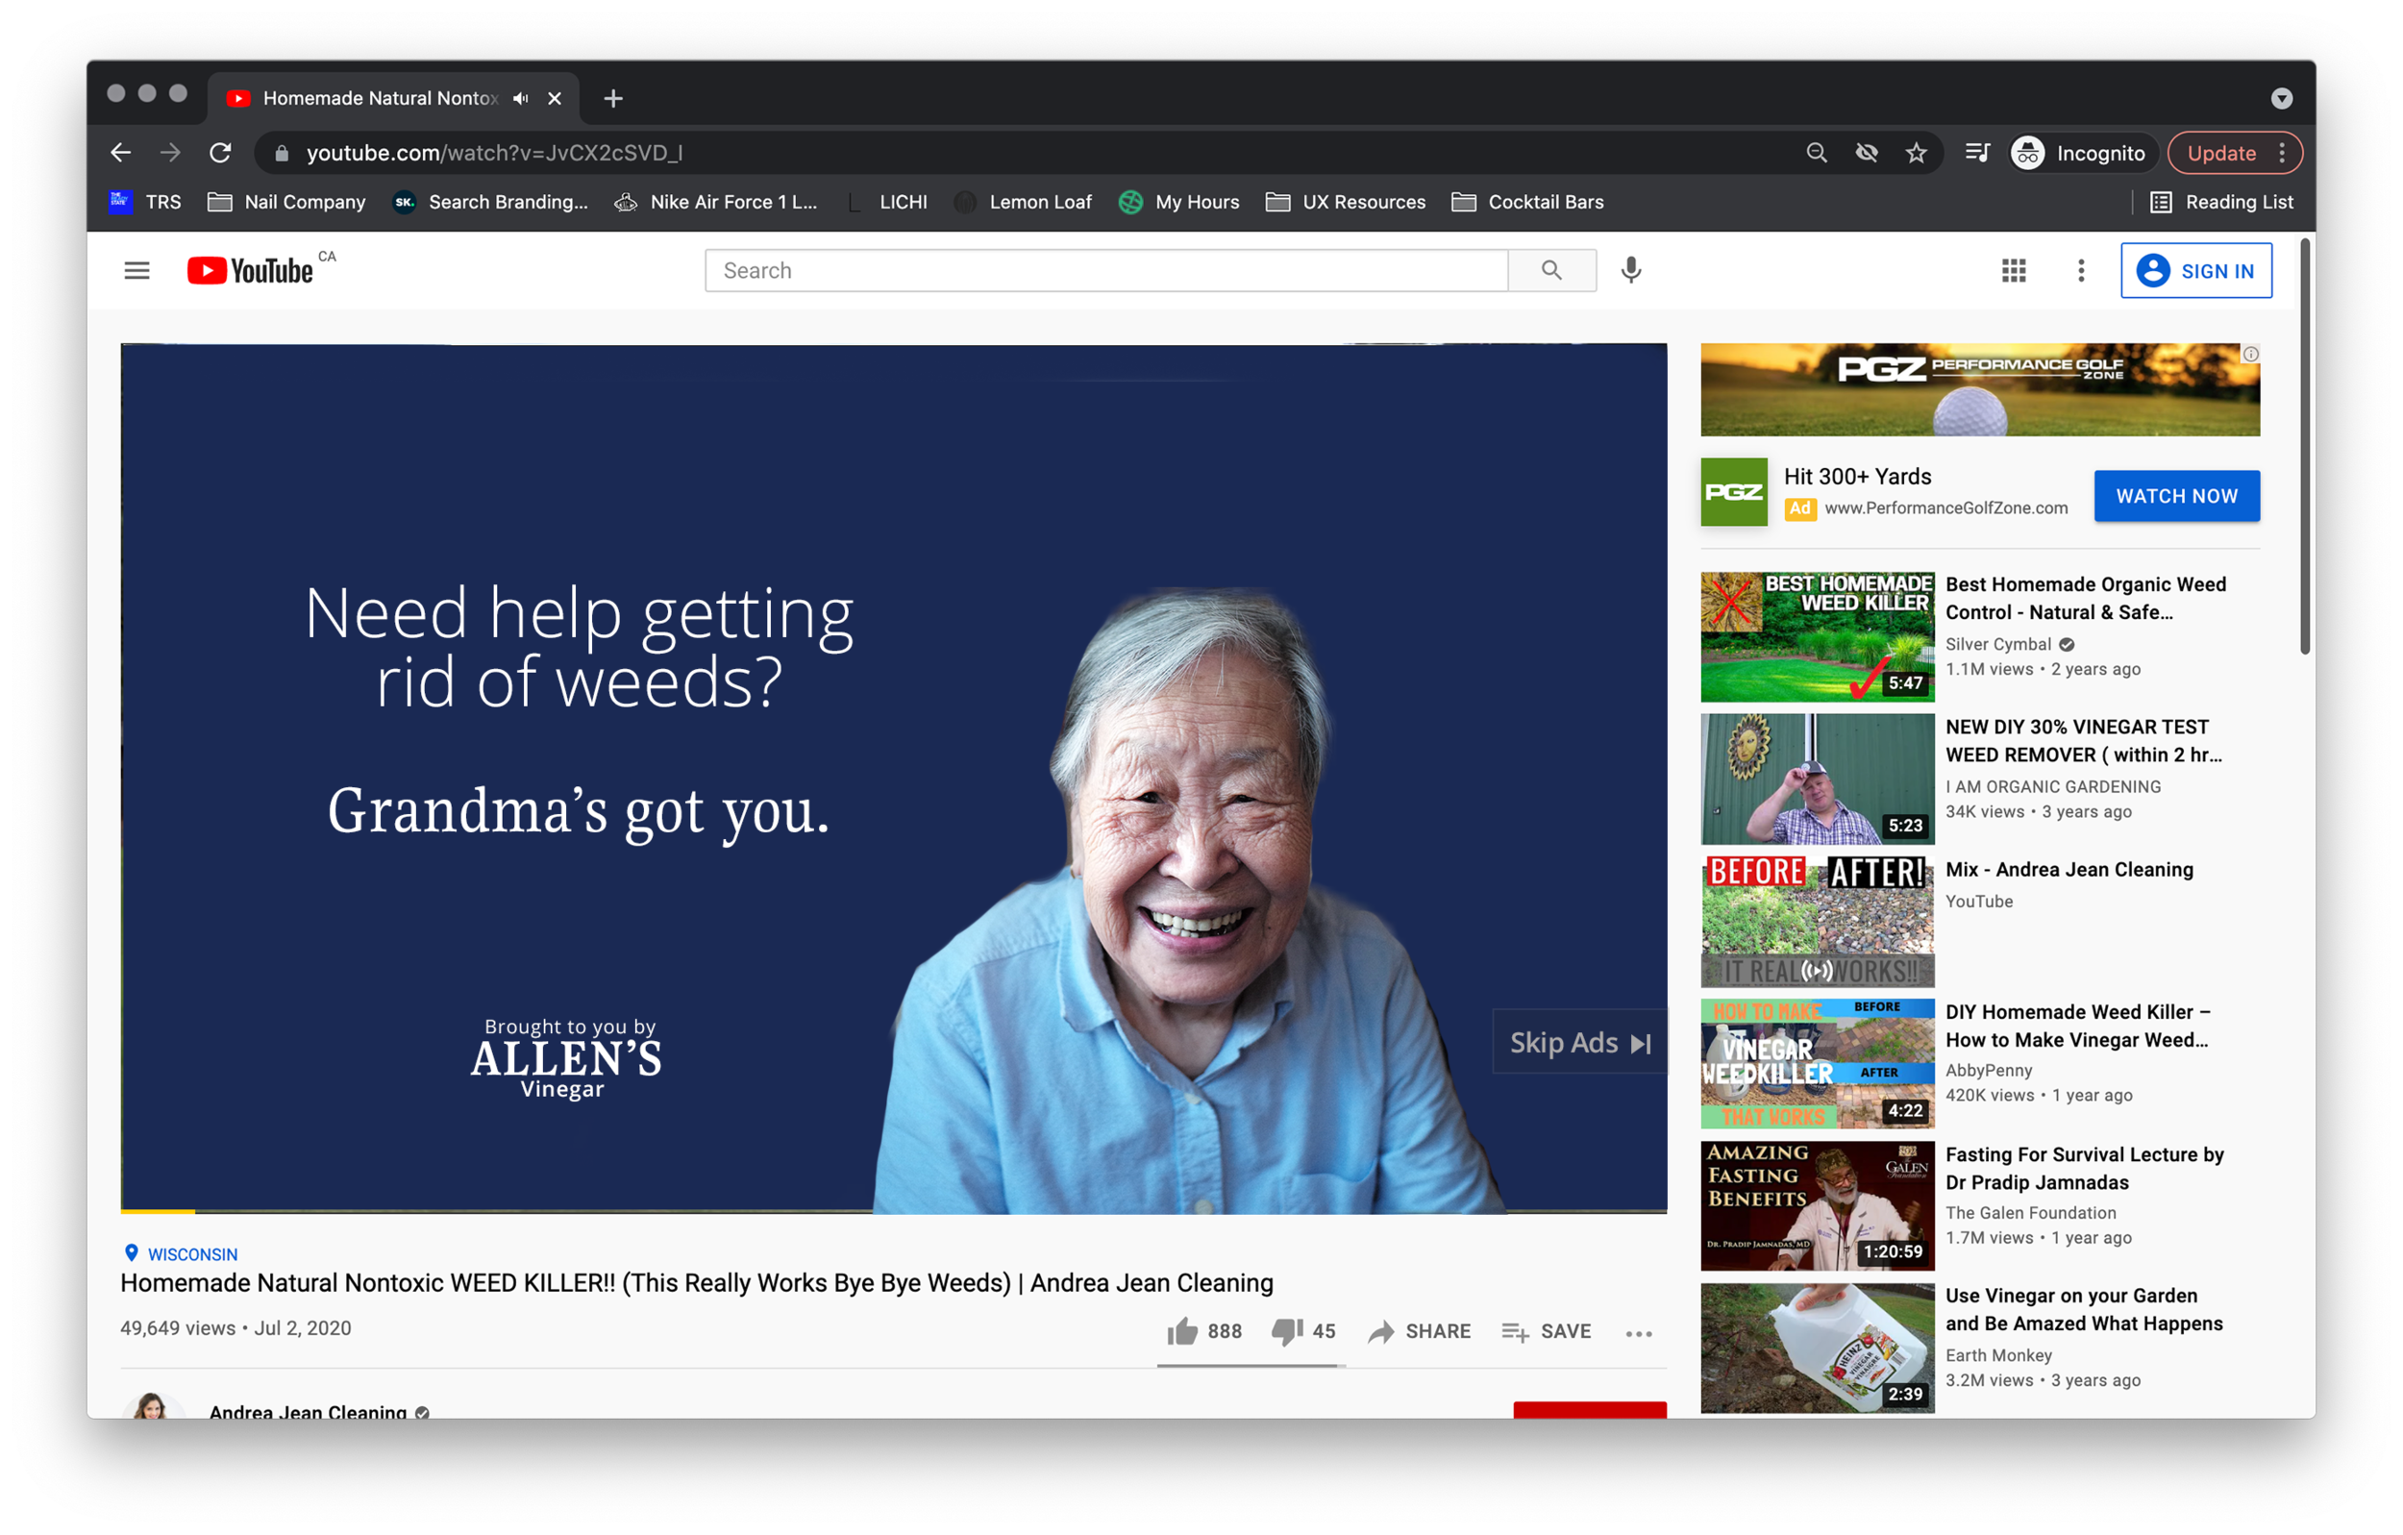
Task: Click the third-party cookies blocked eye icon
Action: tap(1866, 153)
